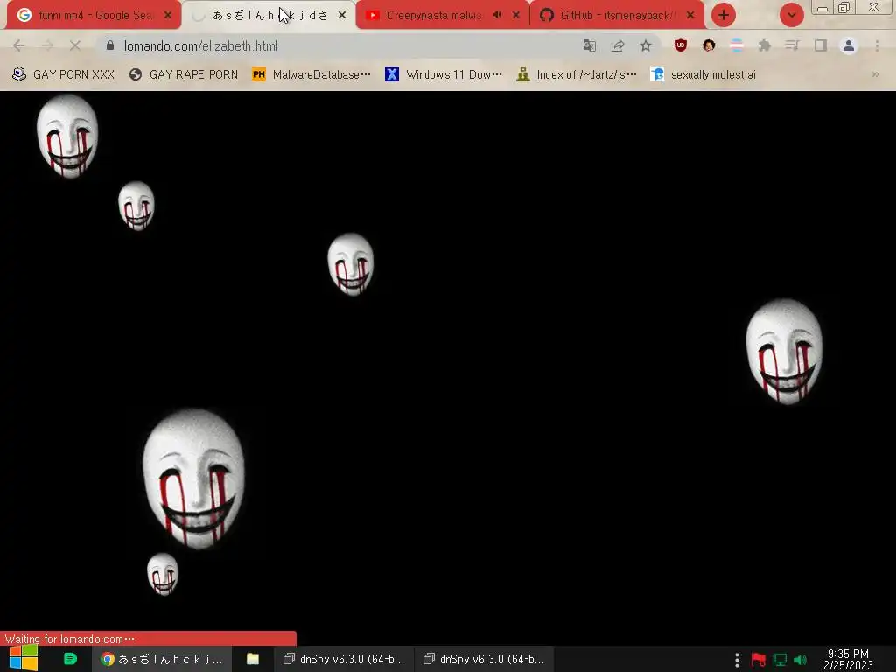The image size is (896, 672).
Task: Click the red flag tray icon
Action: click(x=759, y=660)
